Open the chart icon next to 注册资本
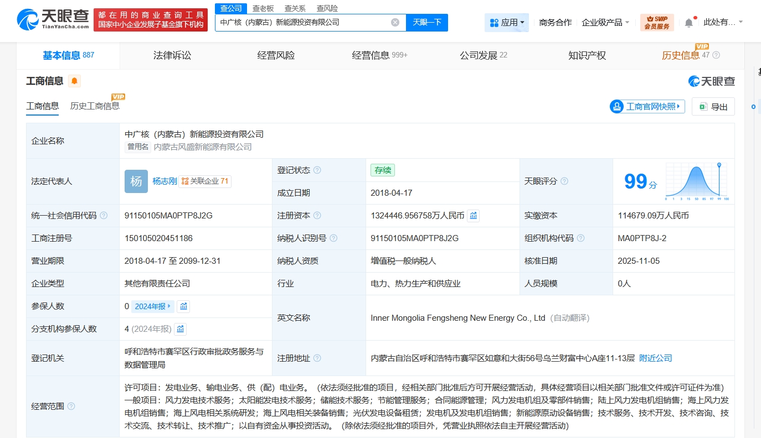Image resolution: width=761 pixels, height=438 pixels. tap(474, 216)
